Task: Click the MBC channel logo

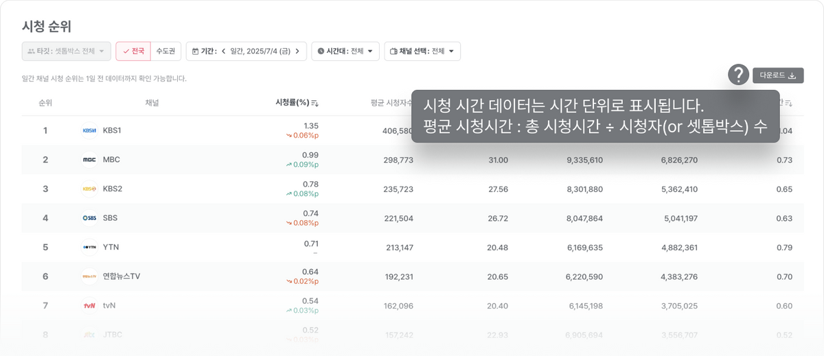Action: click(89, 160)
